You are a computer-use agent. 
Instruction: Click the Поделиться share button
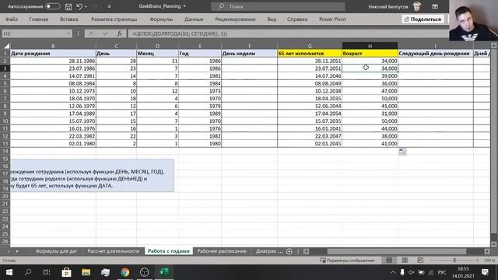(423, 19)
